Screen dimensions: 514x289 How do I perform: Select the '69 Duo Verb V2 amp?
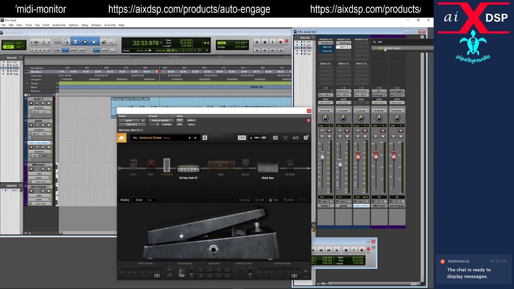coord(188,169)
